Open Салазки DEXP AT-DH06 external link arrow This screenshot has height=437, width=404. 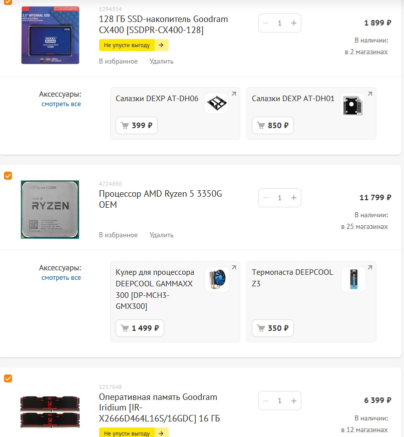234,94
